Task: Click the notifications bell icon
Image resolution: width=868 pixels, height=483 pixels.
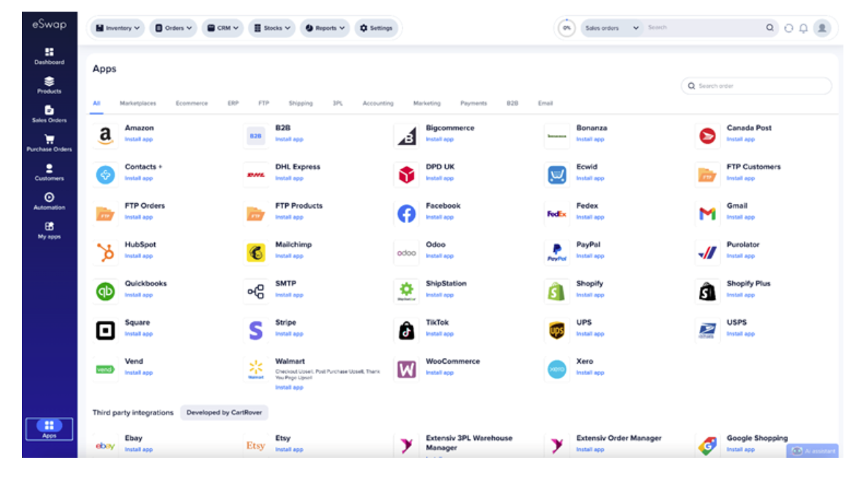Action: click(803, 28)
